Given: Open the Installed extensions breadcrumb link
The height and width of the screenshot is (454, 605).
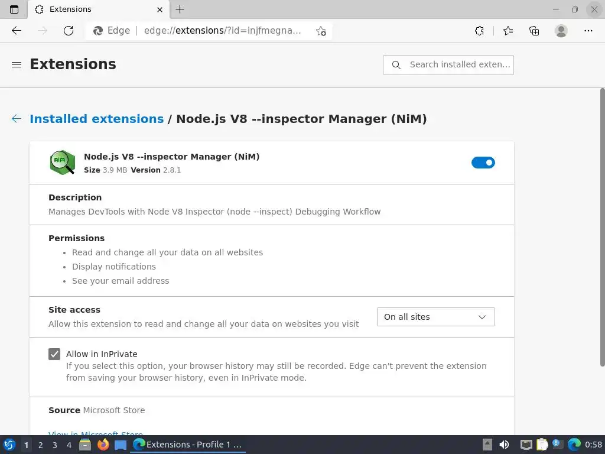Looking at the screenshot, I should 97,118.
